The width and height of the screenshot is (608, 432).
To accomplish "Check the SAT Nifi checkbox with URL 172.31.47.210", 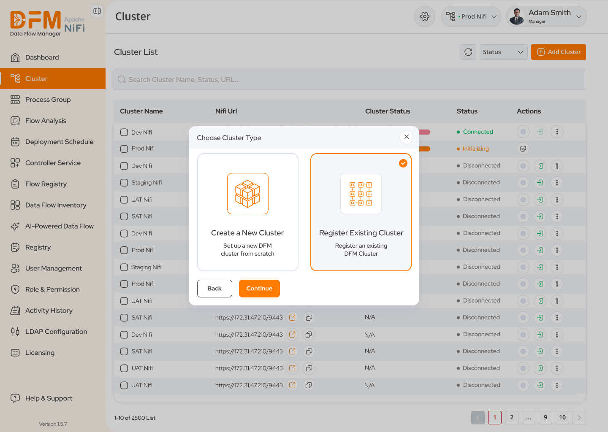I will pos(124,318).
